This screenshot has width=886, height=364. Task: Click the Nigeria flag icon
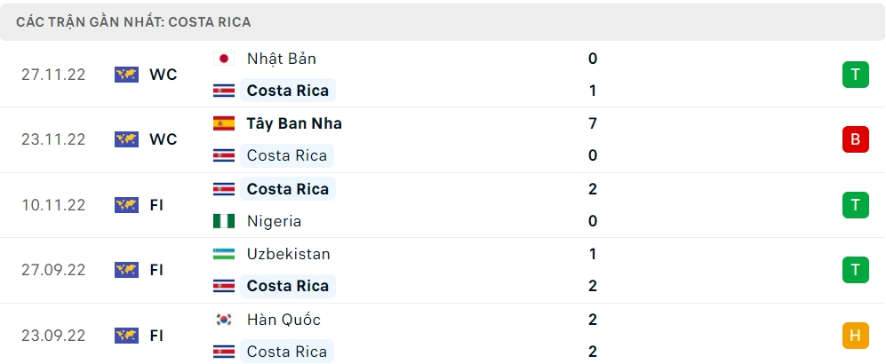tap(223, 221)
